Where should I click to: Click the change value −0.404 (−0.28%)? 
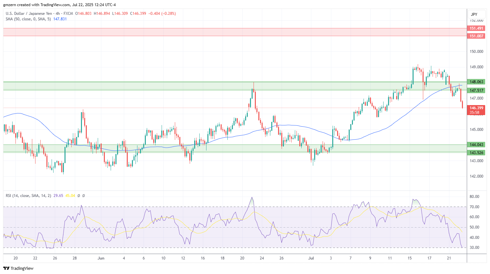point(162,14)
